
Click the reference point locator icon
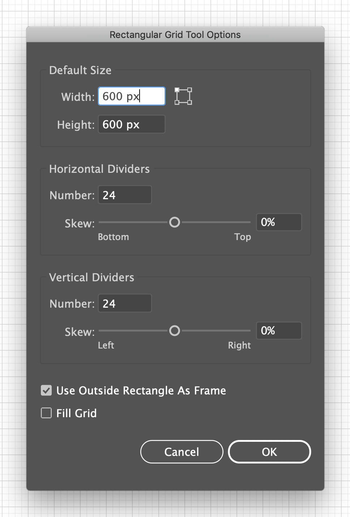(x=183, y=96)
